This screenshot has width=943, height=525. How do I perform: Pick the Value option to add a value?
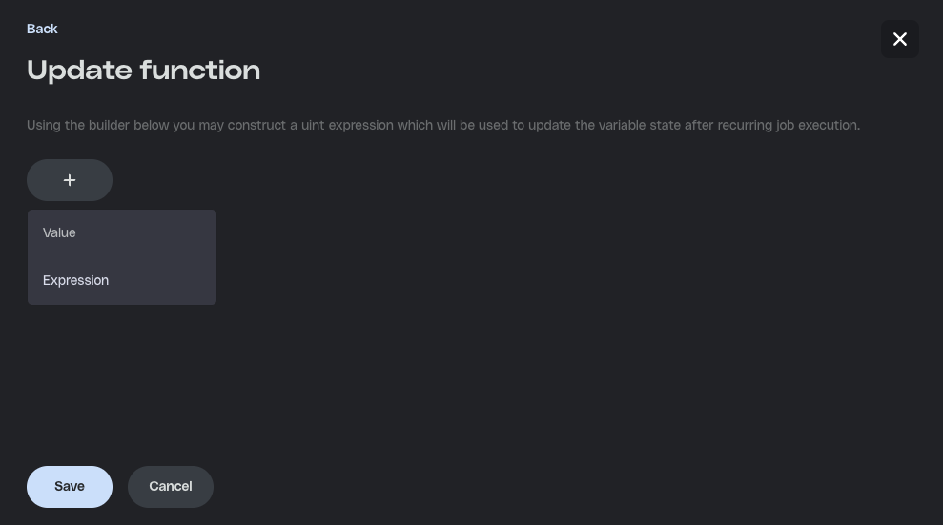point(59,232)
